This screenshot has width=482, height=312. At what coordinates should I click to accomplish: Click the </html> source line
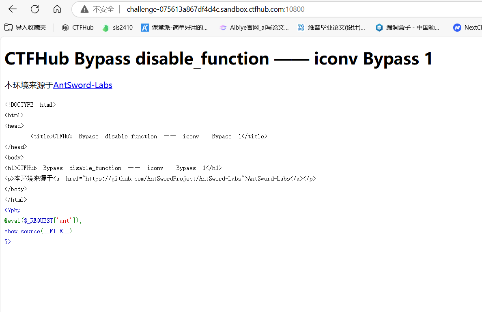coord(16,200)
